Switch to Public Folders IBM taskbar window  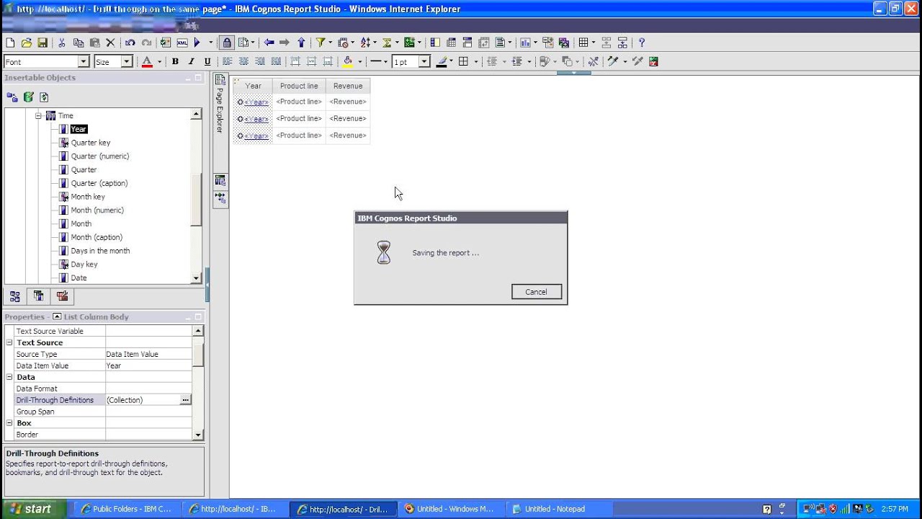tap(127, 509)
